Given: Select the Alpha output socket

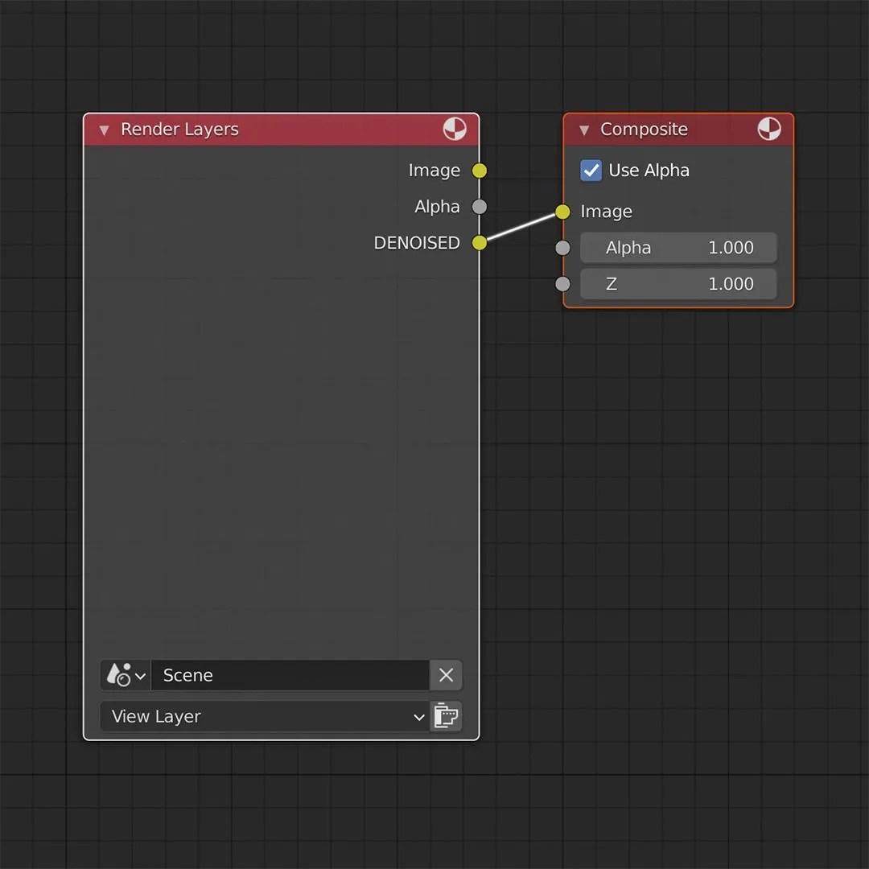Looking at the screenshot, I should click(479, 207).
